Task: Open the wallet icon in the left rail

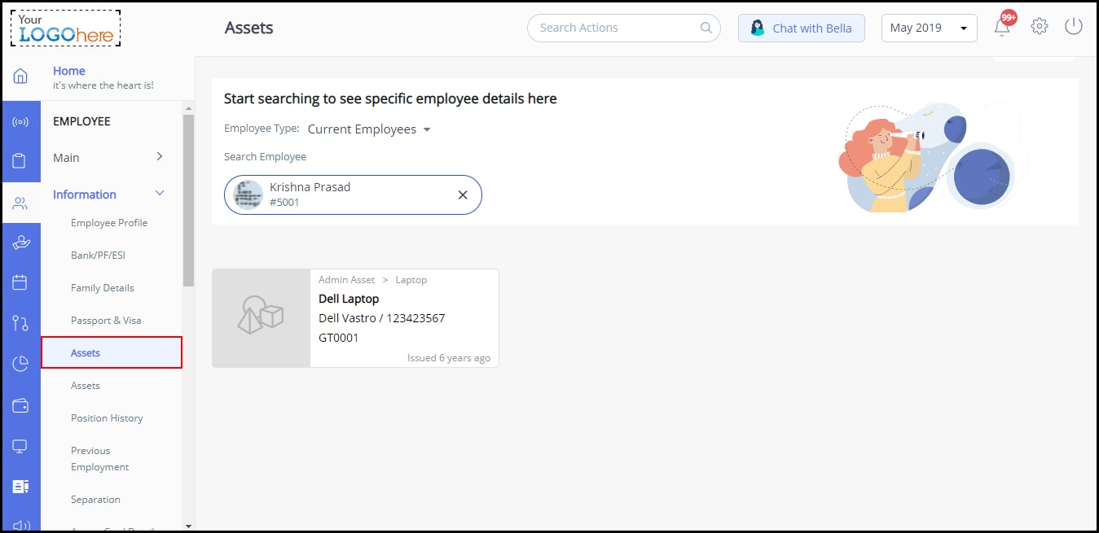Action: (21, 405)
